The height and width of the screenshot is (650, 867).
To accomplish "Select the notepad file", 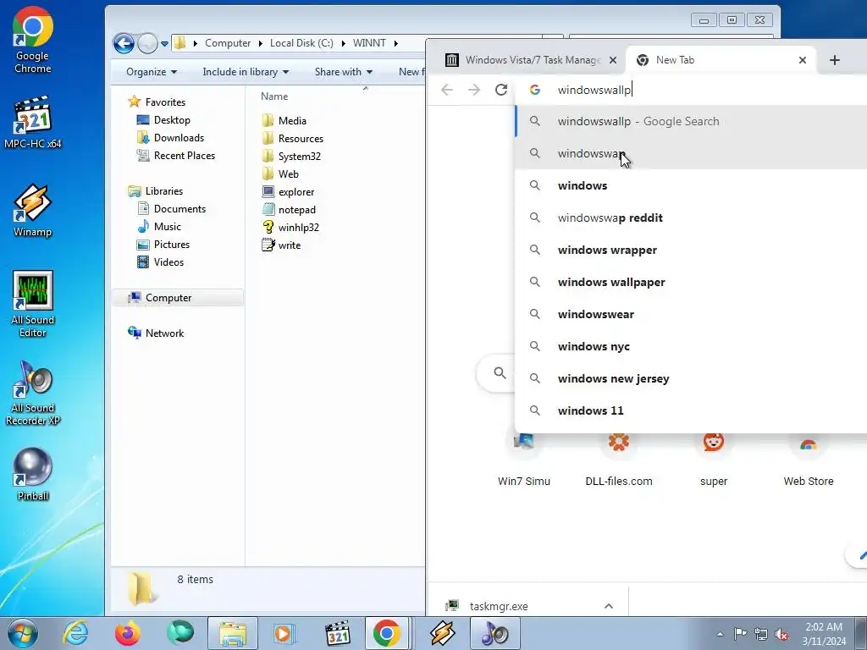I will click(x=289, y=210).
